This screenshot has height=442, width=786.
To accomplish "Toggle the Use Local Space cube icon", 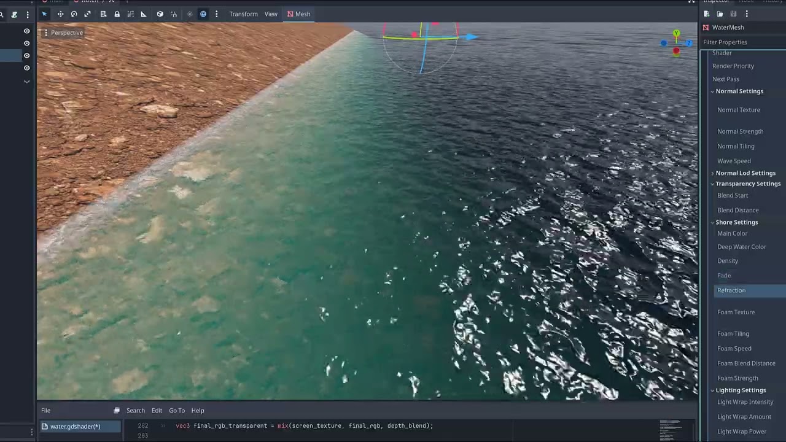I will pos(160,14).
